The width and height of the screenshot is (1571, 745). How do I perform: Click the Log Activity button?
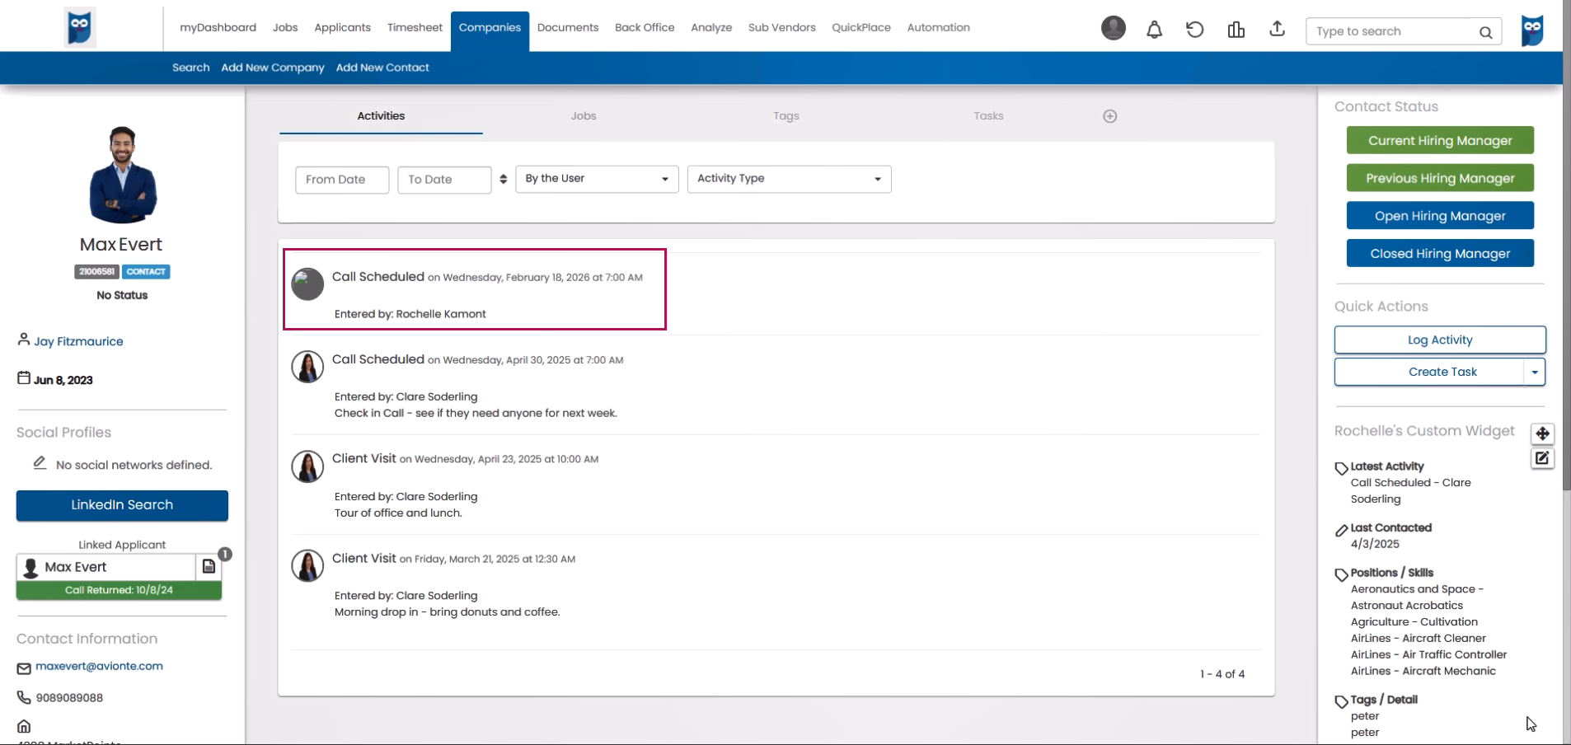click(1440, 340)
